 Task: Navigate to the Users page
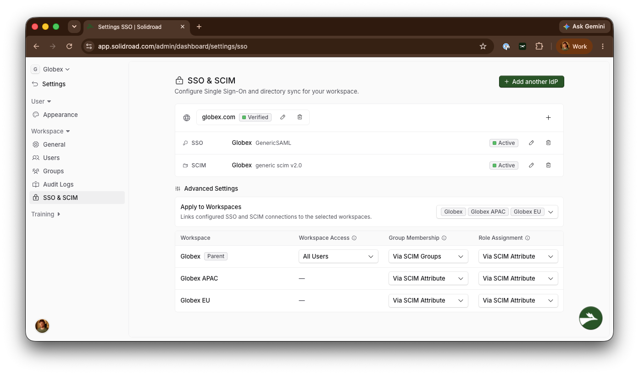77,158
